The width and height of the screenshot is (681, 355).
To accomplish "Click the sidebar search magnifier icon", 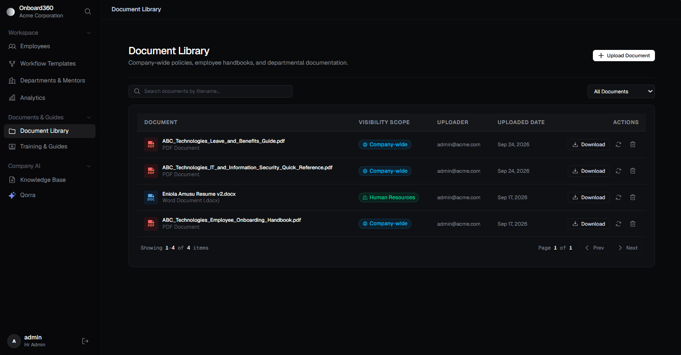I will [x=88, y=11].
